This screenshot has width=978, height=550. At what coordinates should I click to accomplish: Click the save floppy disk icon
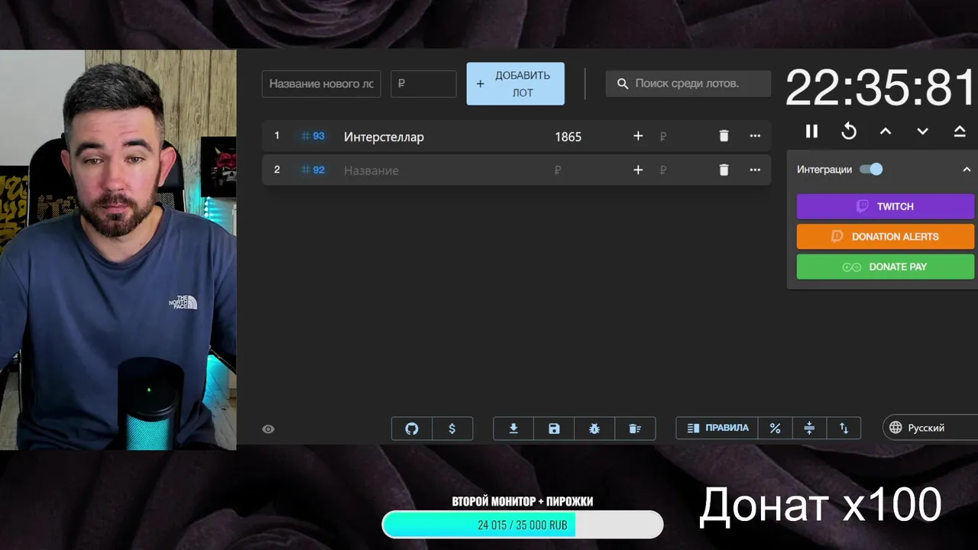point(554,429)
